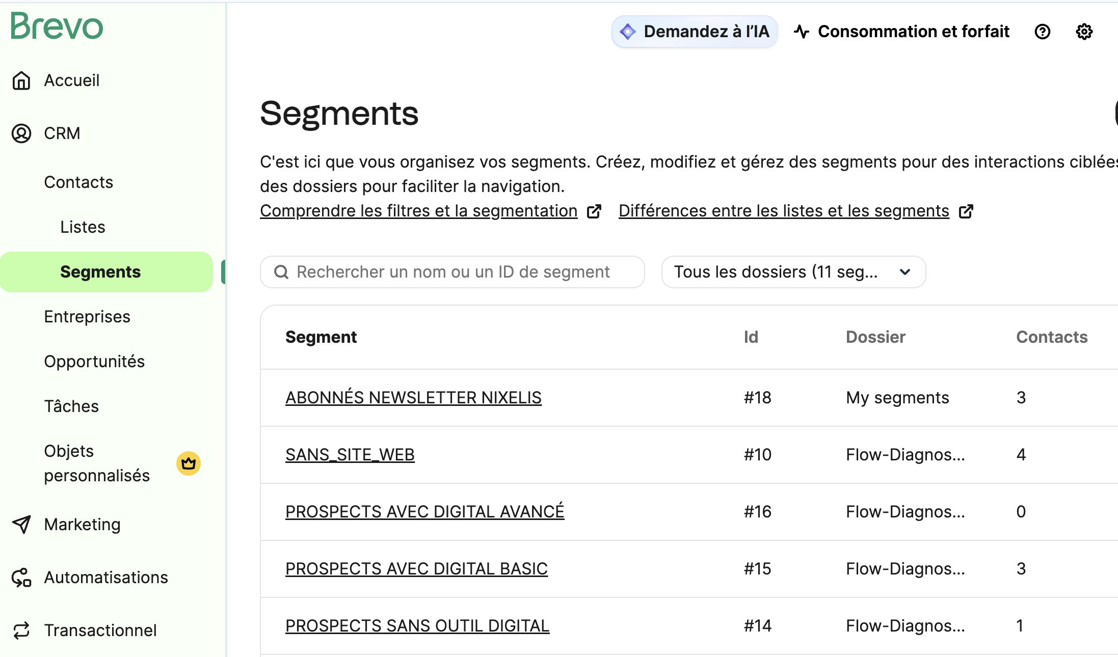This screenshot has height=657, width=1118.
Task: Open the SANS_SITE_WEB segment
Action: [350, 455]
